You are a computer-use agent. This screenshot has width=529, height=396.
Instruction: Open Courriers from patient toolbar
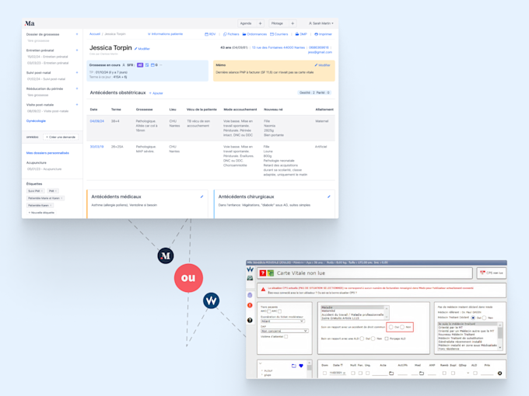(279, 34)
